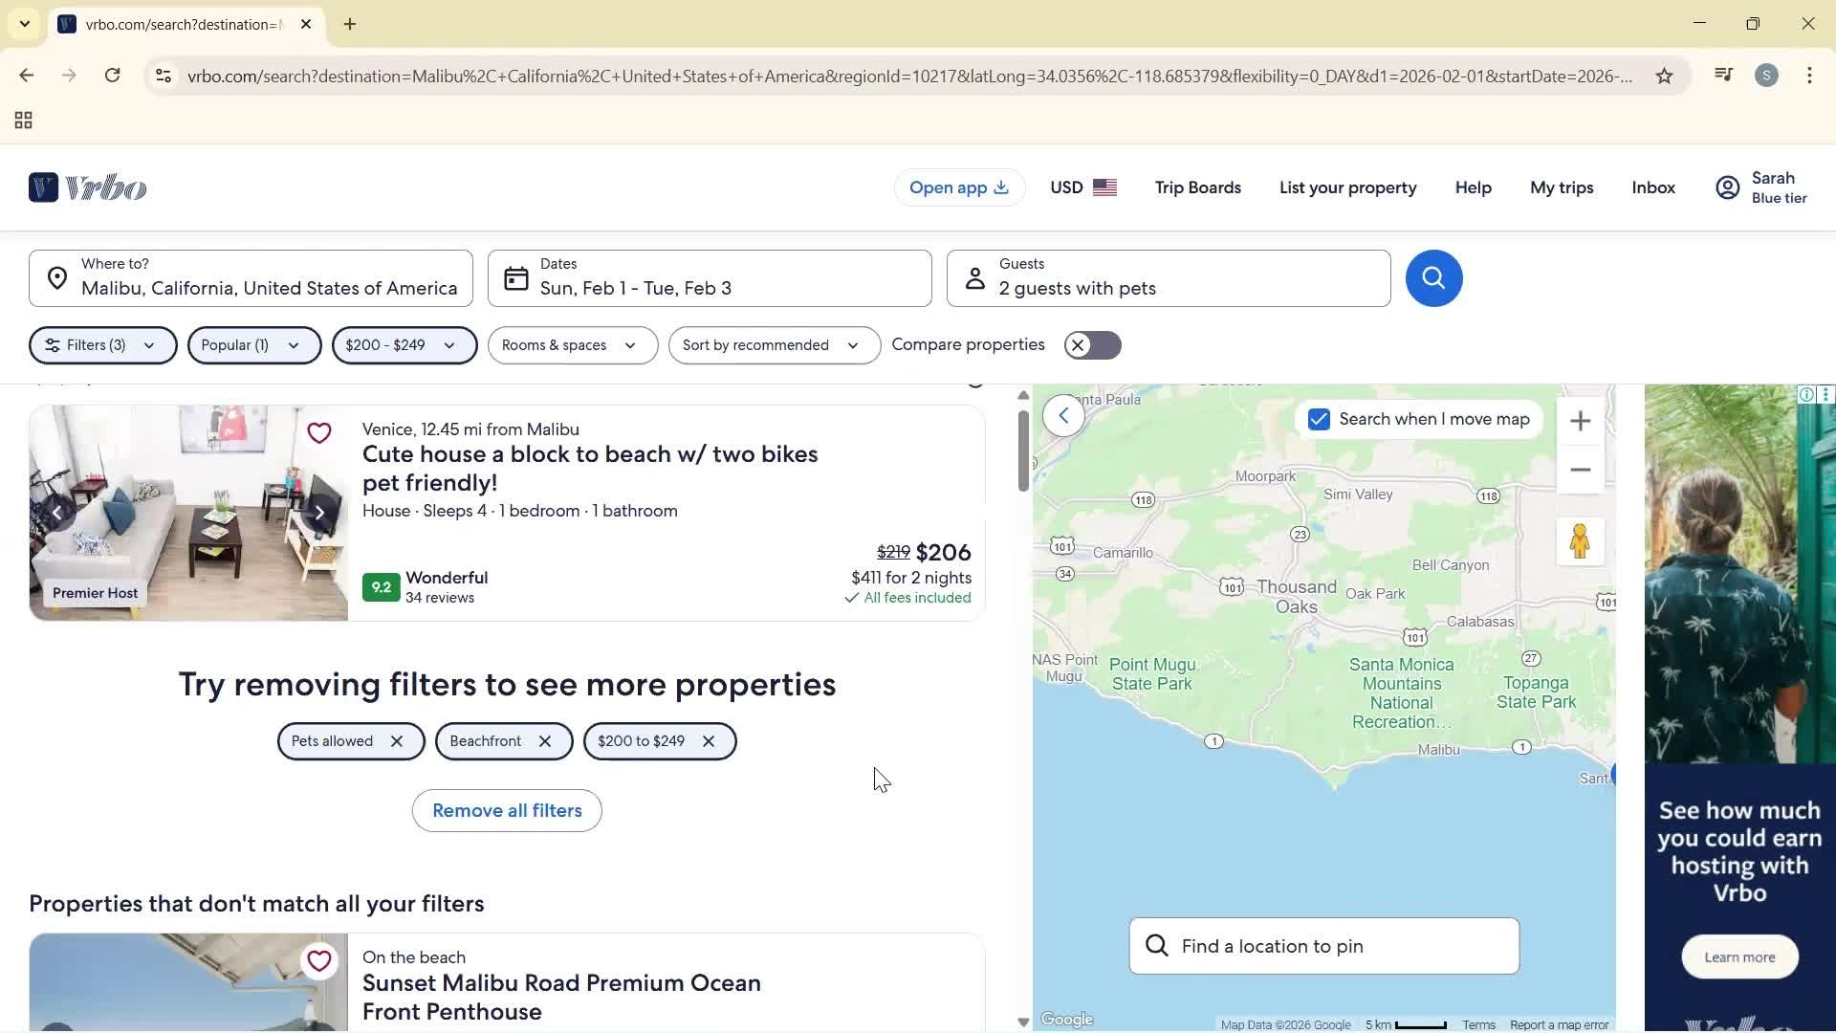Open the Popular filter dropdown
Image resolution: width=1836 pixels, height=1033 pixels.
252,344
